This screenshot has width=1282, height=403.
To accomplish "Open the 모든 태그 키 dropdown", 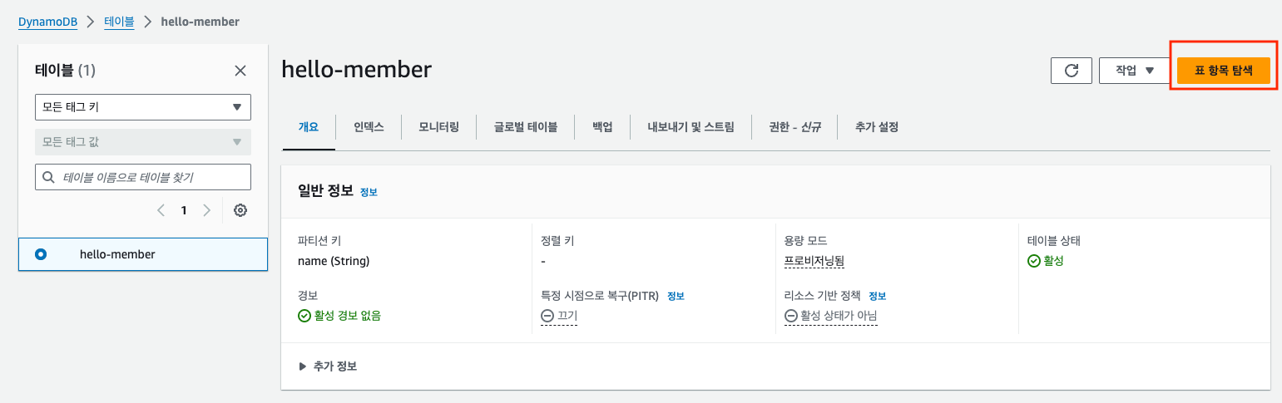I will [x=143, y=107].
